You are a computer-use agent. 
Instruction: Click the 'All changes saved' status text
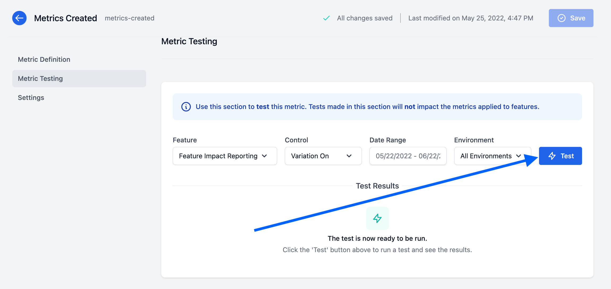click(364, 18)
